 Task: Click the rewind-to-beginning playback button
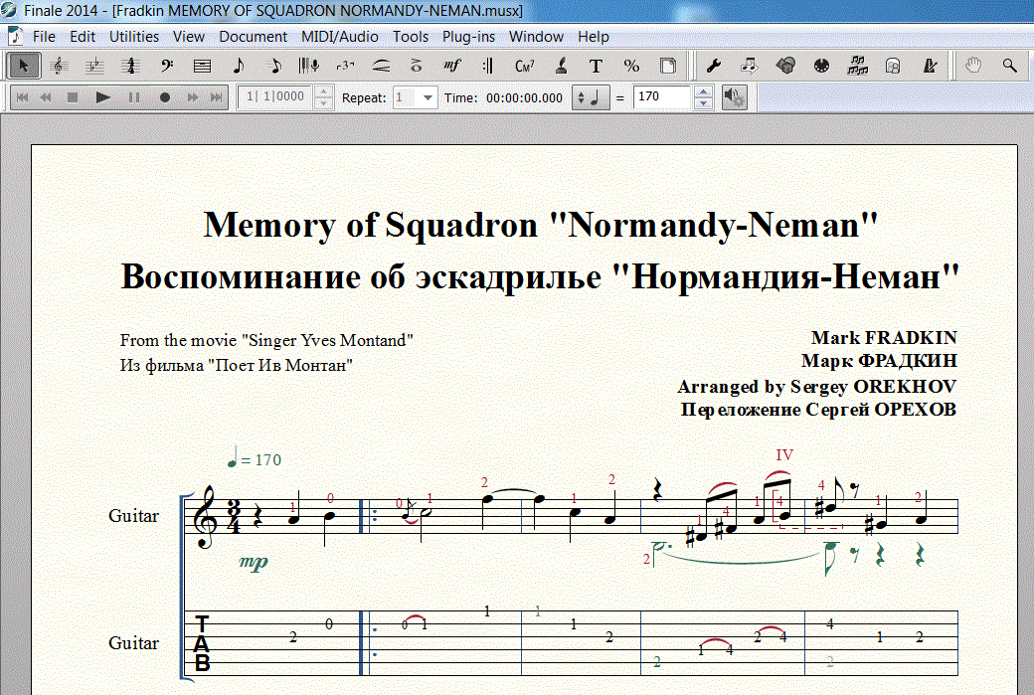coord(22,97)
